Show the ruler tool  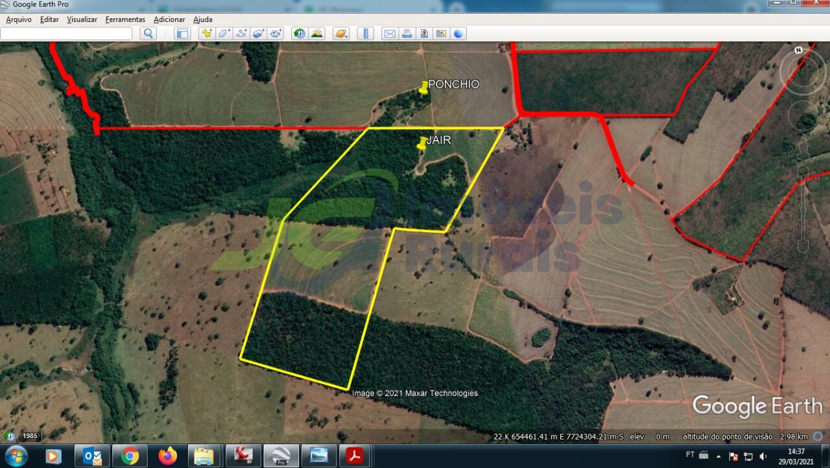click(366, 34)
